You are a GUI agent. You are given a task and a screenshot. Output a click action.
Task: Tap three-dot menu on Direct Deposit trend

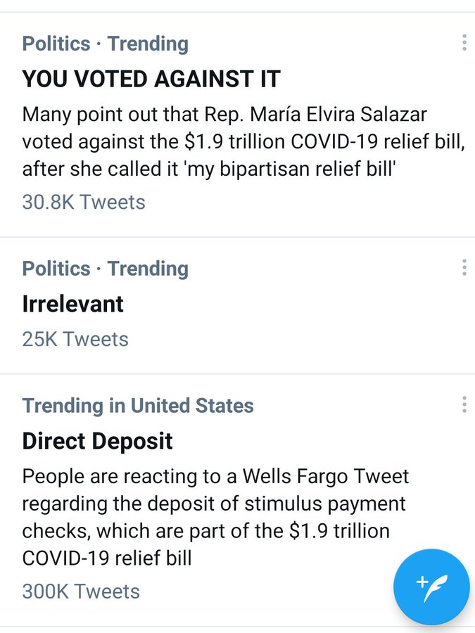464,405
